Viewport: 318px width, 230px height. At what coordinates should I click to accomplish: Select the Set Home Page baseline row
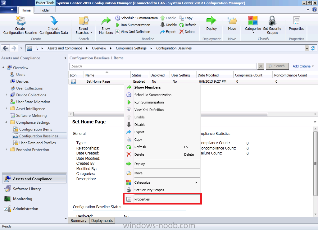pyautogui.click(x=193, y=81)
